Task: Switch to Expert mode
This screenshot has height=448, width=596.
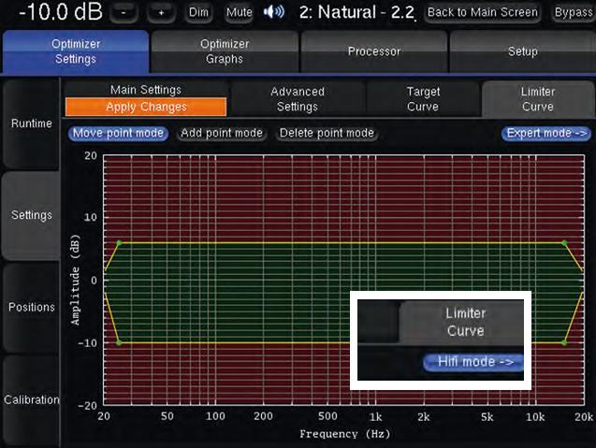Action: tap(546, 133)
